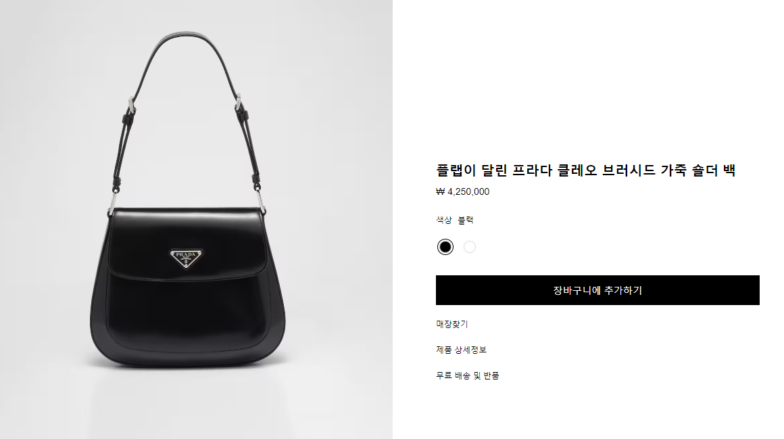Click the triangular Prada logo plate

click(x=186, y=257)
